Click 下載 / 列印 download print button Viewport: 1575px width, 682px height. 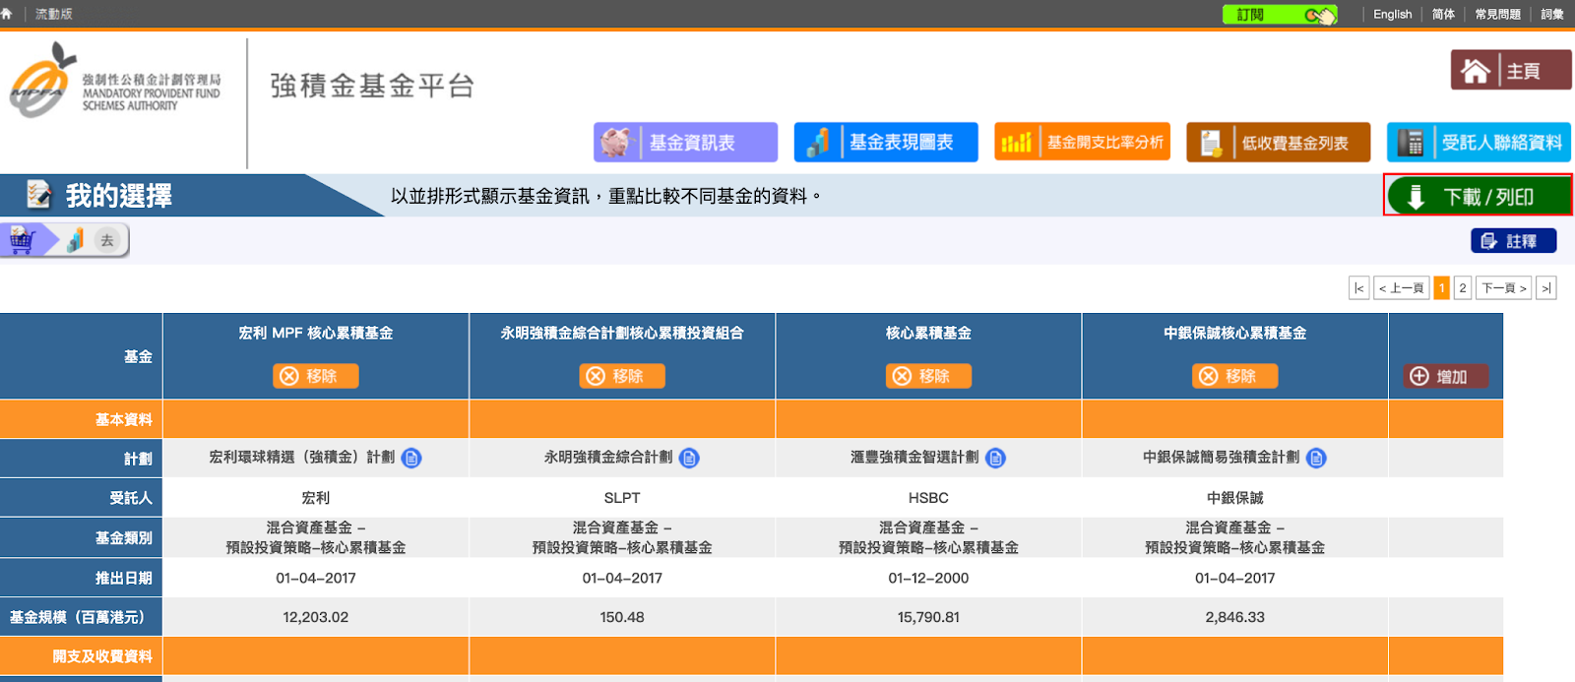[1479, 196]
